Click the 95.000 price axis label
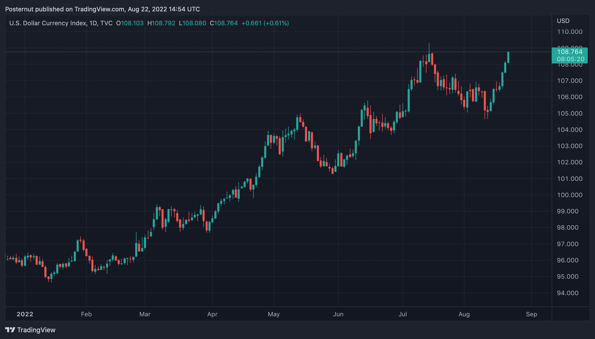The height and width of the screenshot is (339, 595). (568, 277)
